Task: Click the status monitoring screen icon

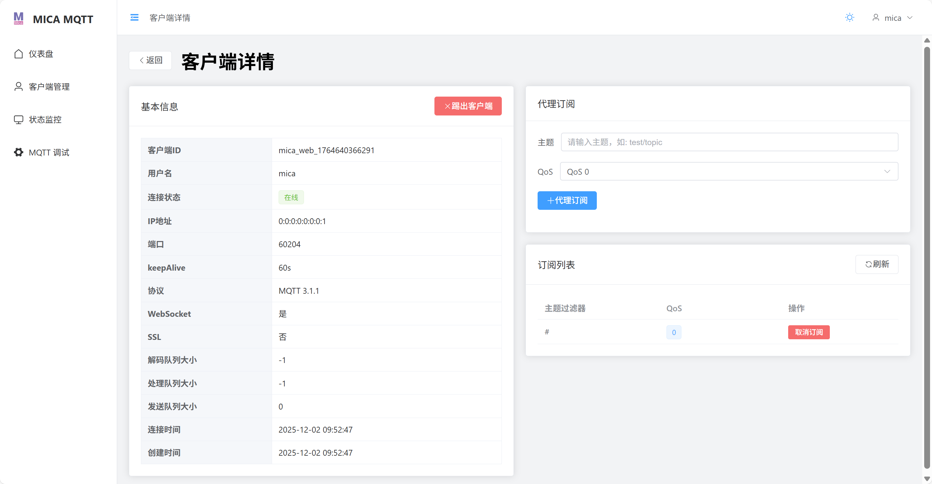Action: [x=19, y=119]
